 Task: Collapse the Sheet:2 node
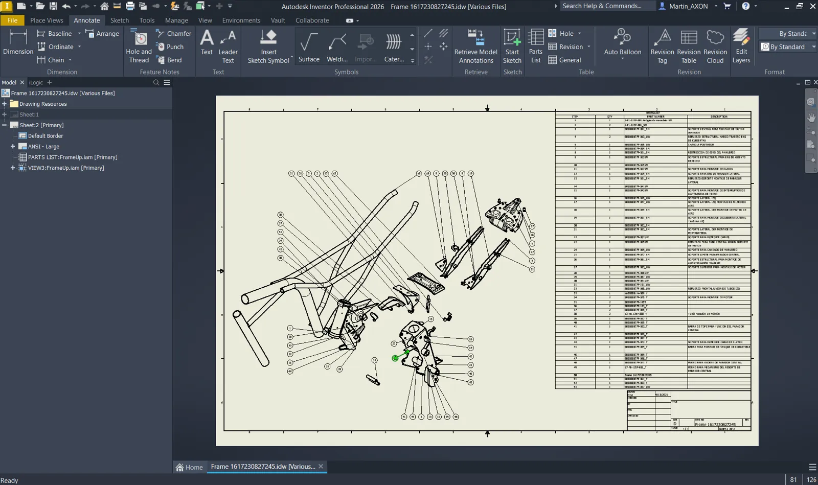coord(5,125)
